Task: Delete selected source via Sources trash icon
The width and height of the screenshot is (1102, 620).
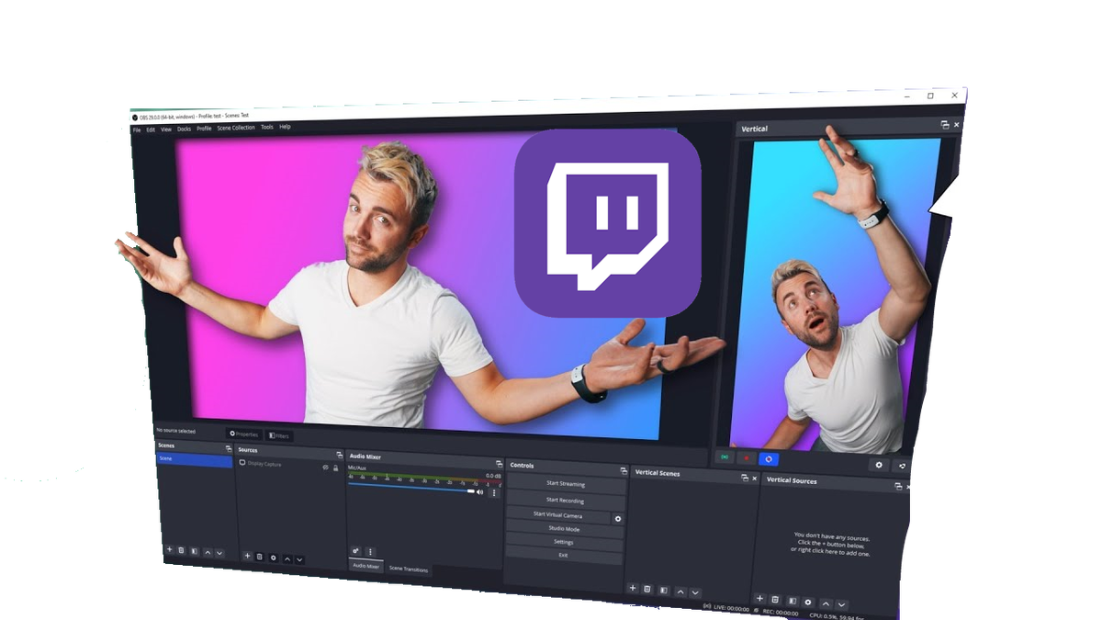Action: click(x=260, y=557)
